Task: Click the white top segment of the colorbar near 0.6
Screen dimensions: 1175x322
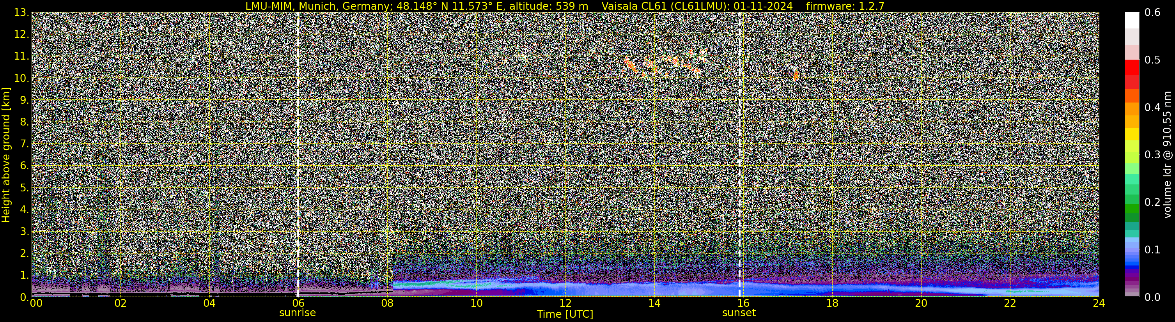Action: pyautogui.click(x=1132, y=21)
